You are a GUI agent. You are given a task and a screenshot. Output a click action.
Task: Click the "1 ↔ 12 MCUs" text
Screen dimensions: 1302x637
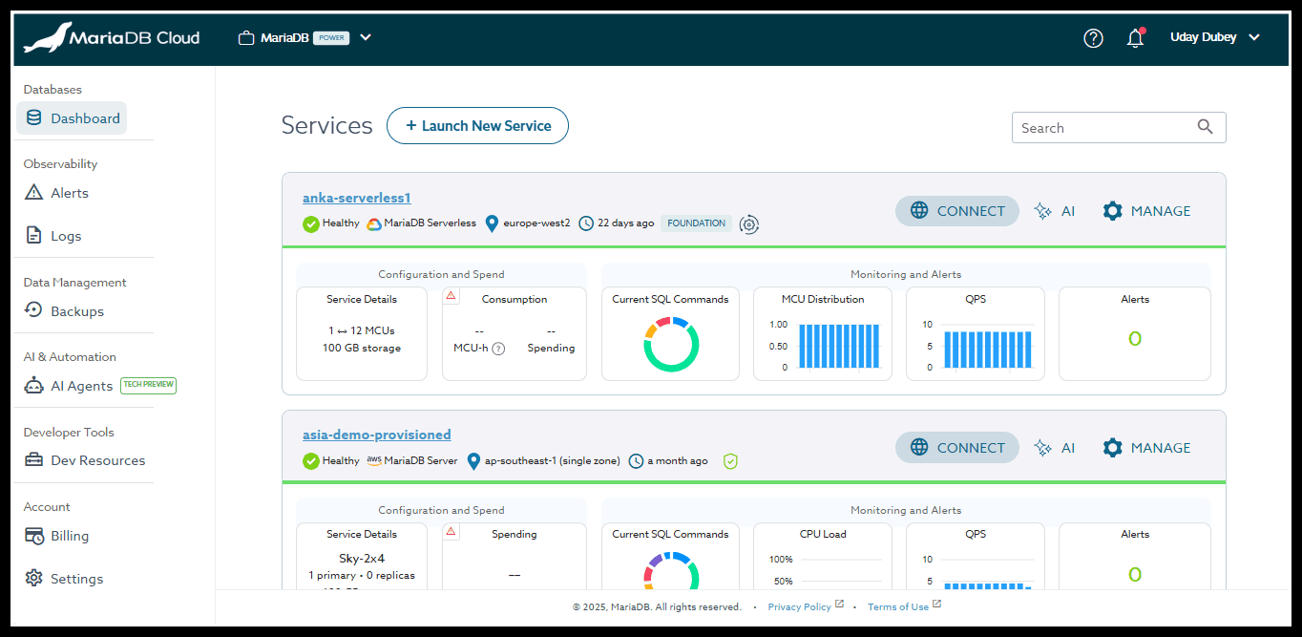tap(362, 330)
